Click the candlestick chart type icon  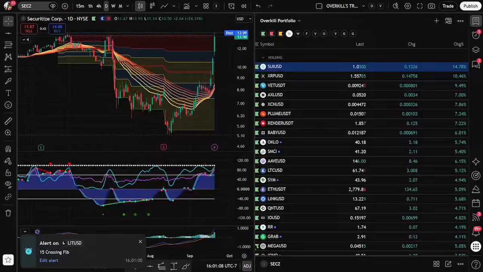140,6
